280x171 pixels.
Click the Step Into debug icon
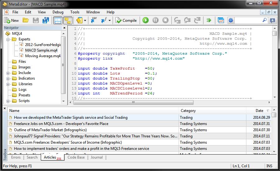(177, 21)
